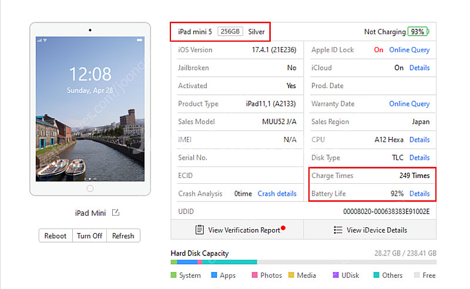Image resolution: width=470 pixels, height=289 pixels.
Task: Click the verification report document icon
Action: (200, 230)
